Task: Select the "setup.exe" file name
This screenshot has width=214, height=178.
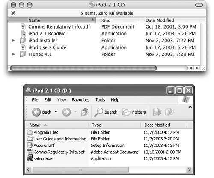Action: coord(43,158)
